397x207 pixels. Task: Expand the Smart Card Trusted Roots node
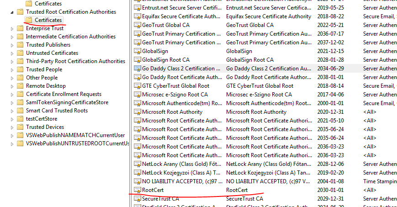(12, 111)
